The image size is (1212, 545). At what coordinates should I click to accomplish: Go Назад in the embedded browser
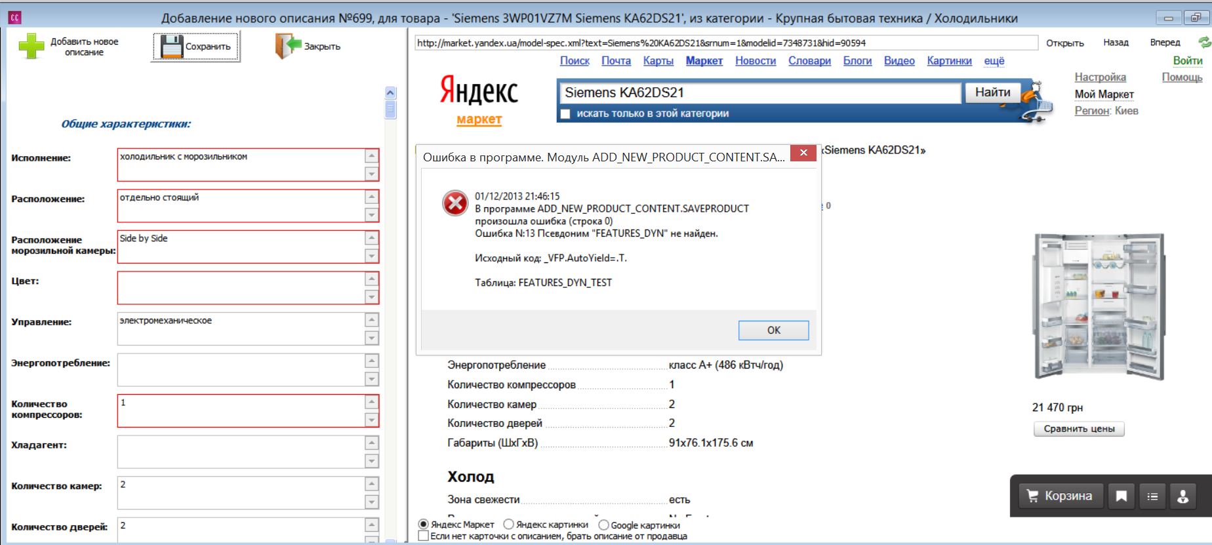pyautogui.click(x=1116, y=43)
